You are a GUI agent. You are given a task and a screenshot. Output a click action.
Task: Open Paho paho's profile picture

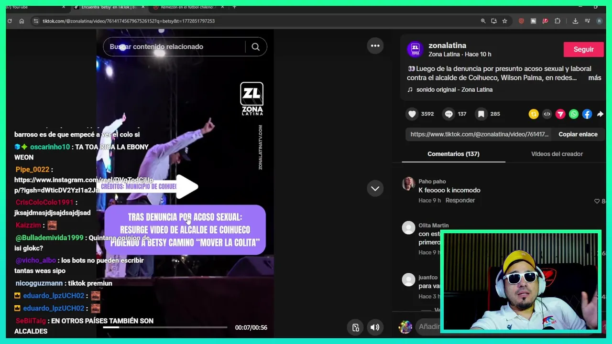[x=408, y=183]
